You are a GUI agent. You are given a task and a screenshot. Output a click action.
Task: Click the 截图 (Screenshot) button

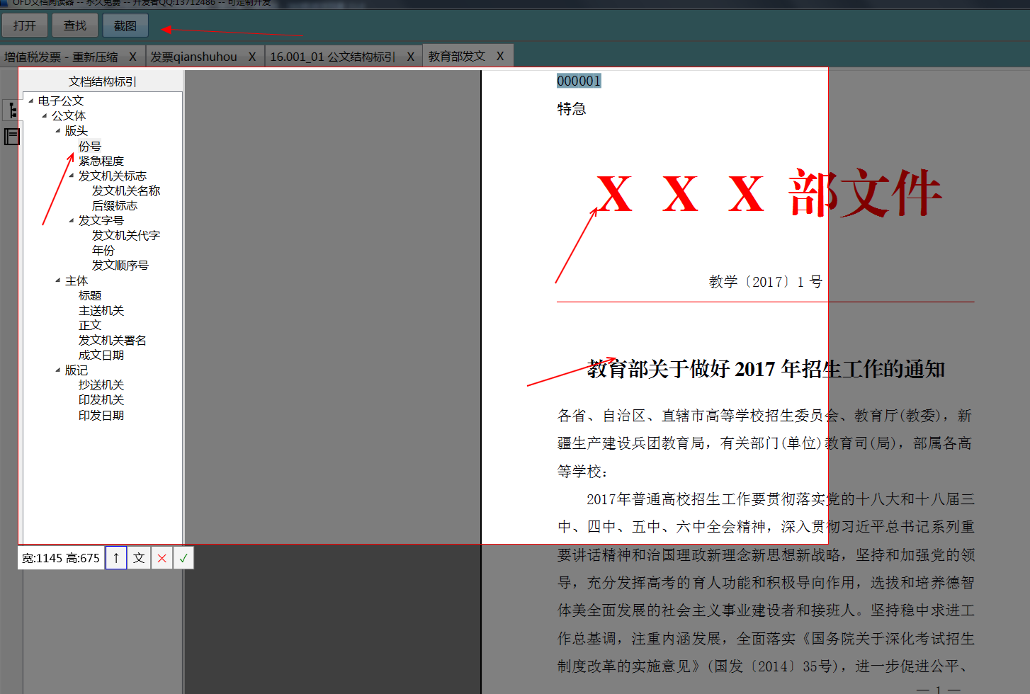(125, 25)
